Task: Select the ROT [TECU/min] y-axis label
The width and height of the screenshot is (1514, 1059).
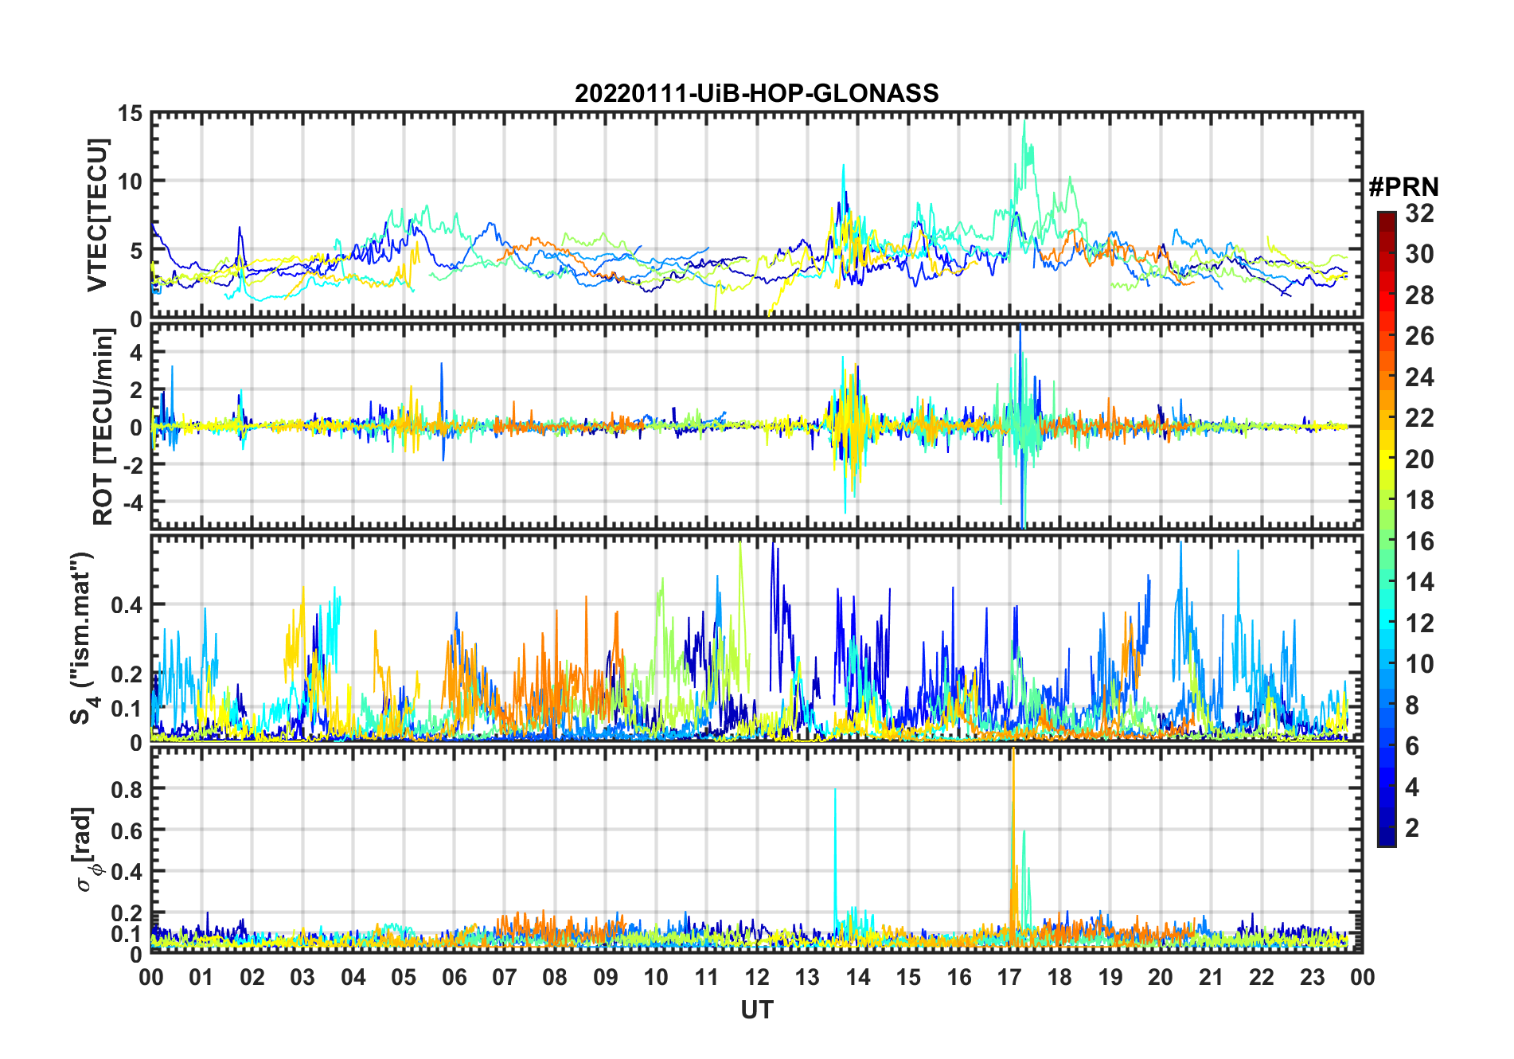Action: [103, 427]
